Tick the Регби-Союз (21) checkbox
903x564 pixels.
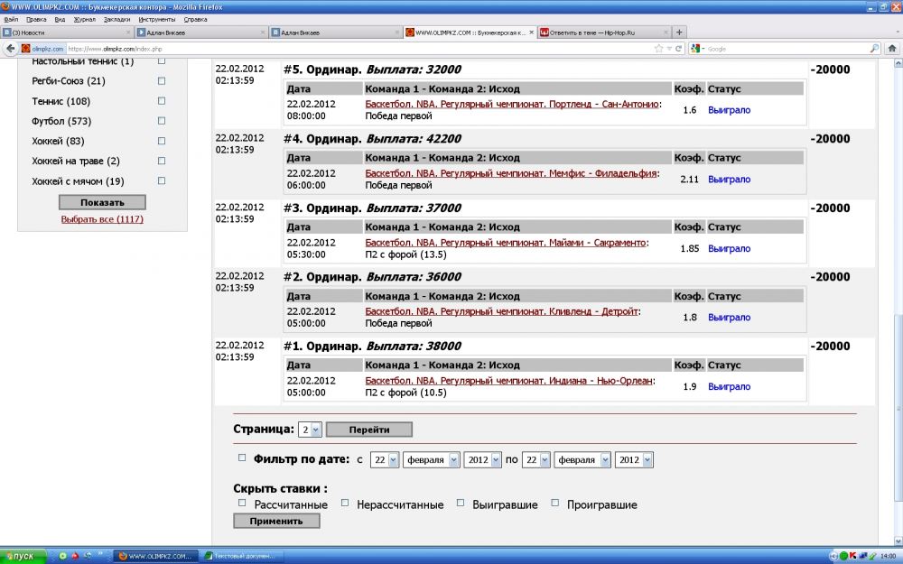pyautogui.click(x=162, y=80)
